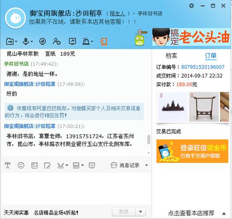Click the add contact icon
The width and height of the screenshot is (232, 219).
tap(57, 42)
